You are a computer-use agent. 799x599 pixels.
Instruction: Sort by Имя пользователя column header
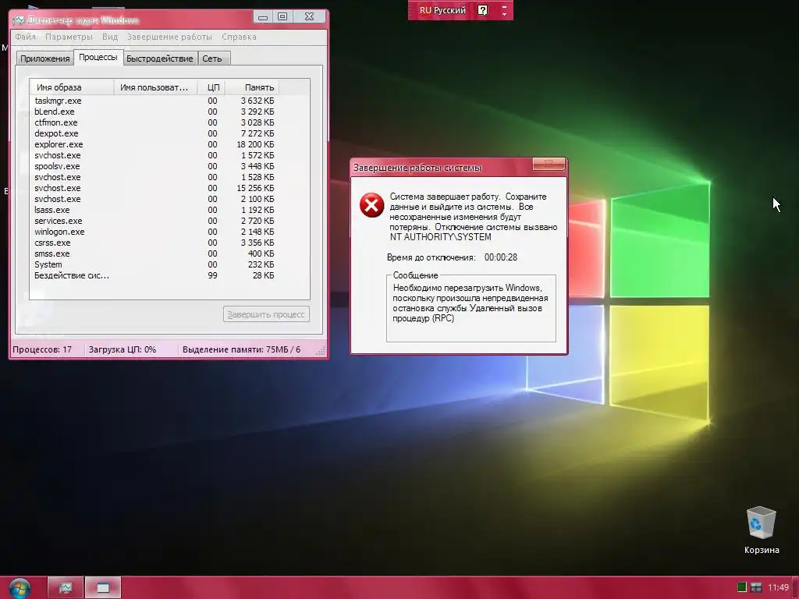pos(155,87)
